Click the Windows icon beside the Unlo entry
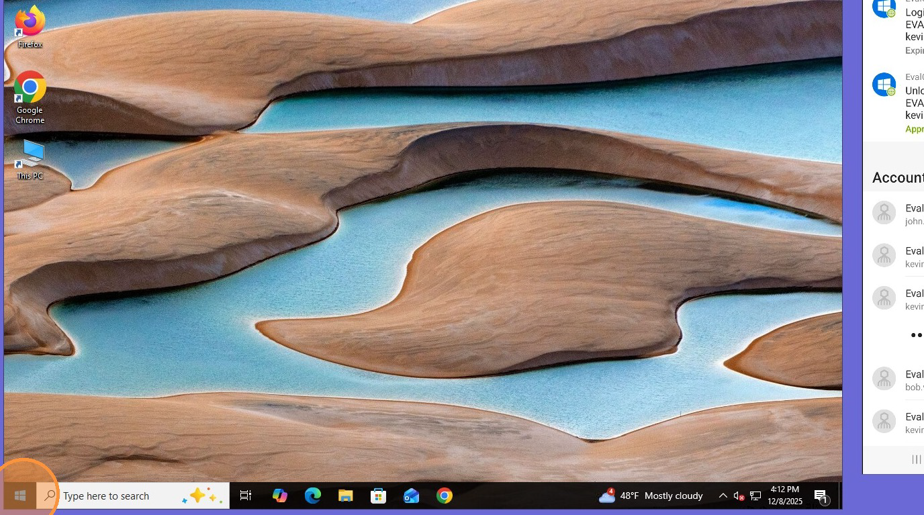 (884, 85)
